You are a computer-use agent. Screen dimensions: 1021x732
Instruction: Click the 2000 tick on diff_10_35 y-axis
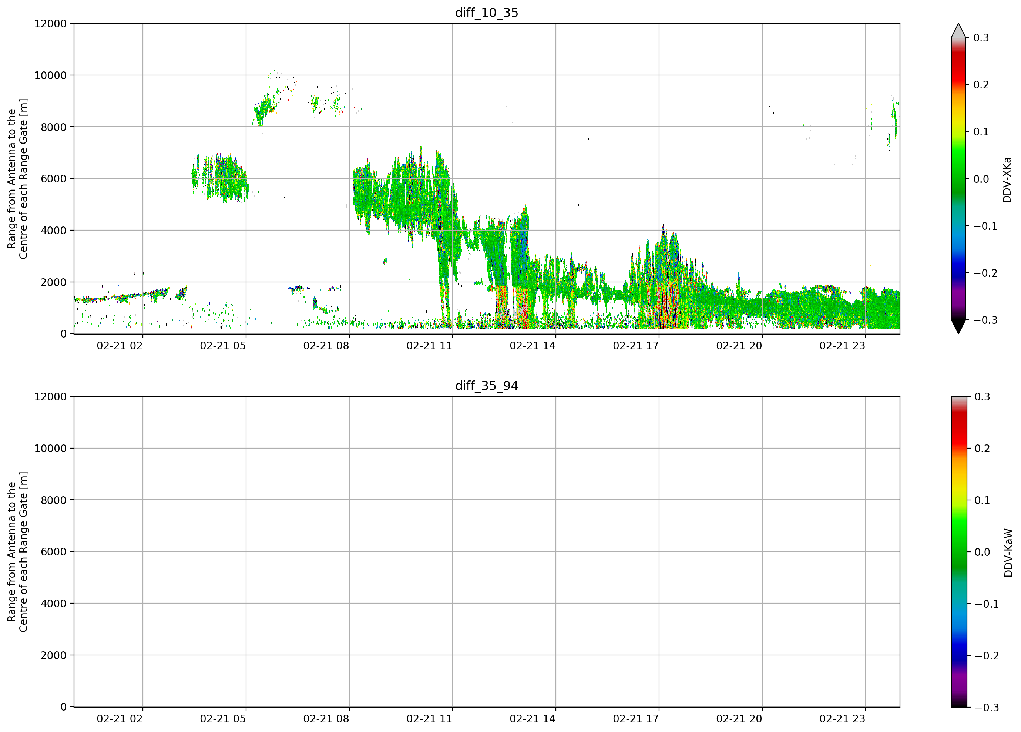[54, 282]
